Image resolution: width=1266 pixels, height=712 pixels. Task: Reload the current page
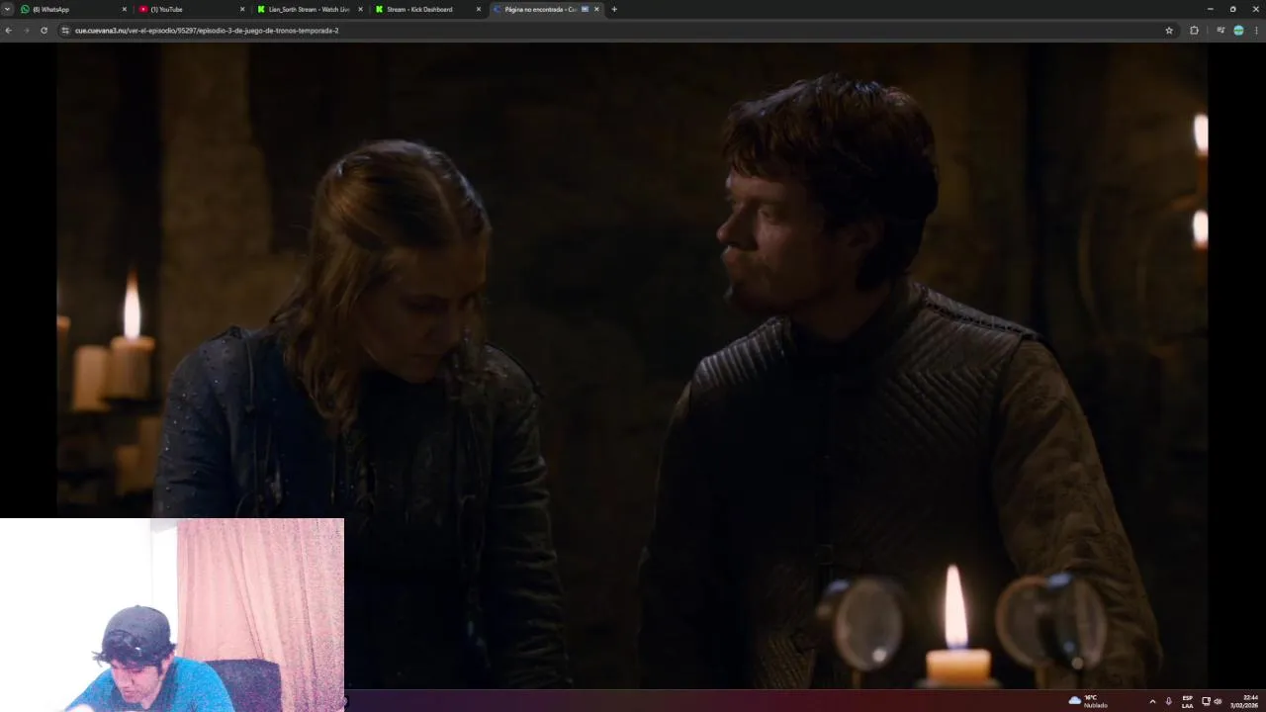[x=44, y=31]
